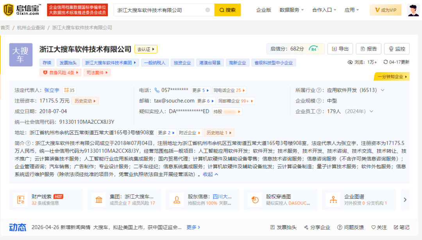This screenshot has height=240, width=422.
Task: Select the 港澳台背景 tag
Action: pyautogui.click(x=210, y=62)
